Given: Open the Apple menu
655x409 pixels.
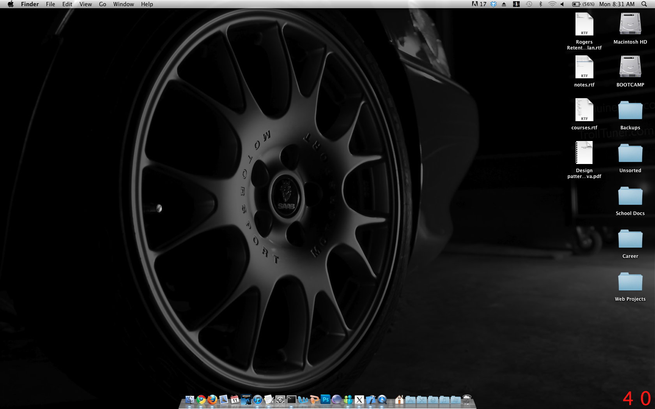Looking at the screenshot, I should click(x=11, y=4).
